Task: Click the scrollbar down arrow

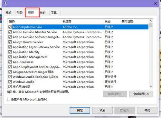Action: coord(151,86)
